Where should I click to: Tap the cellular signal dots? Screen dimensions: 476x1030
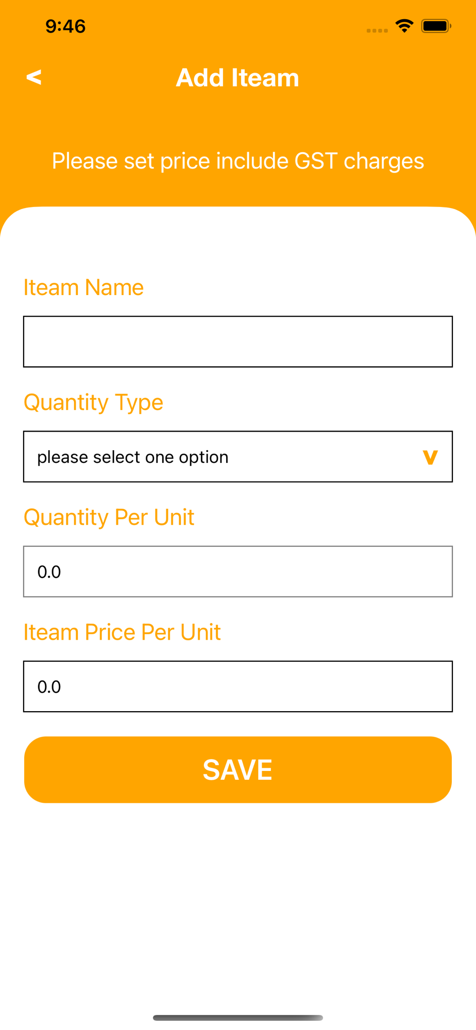click(x=377, y=30)
